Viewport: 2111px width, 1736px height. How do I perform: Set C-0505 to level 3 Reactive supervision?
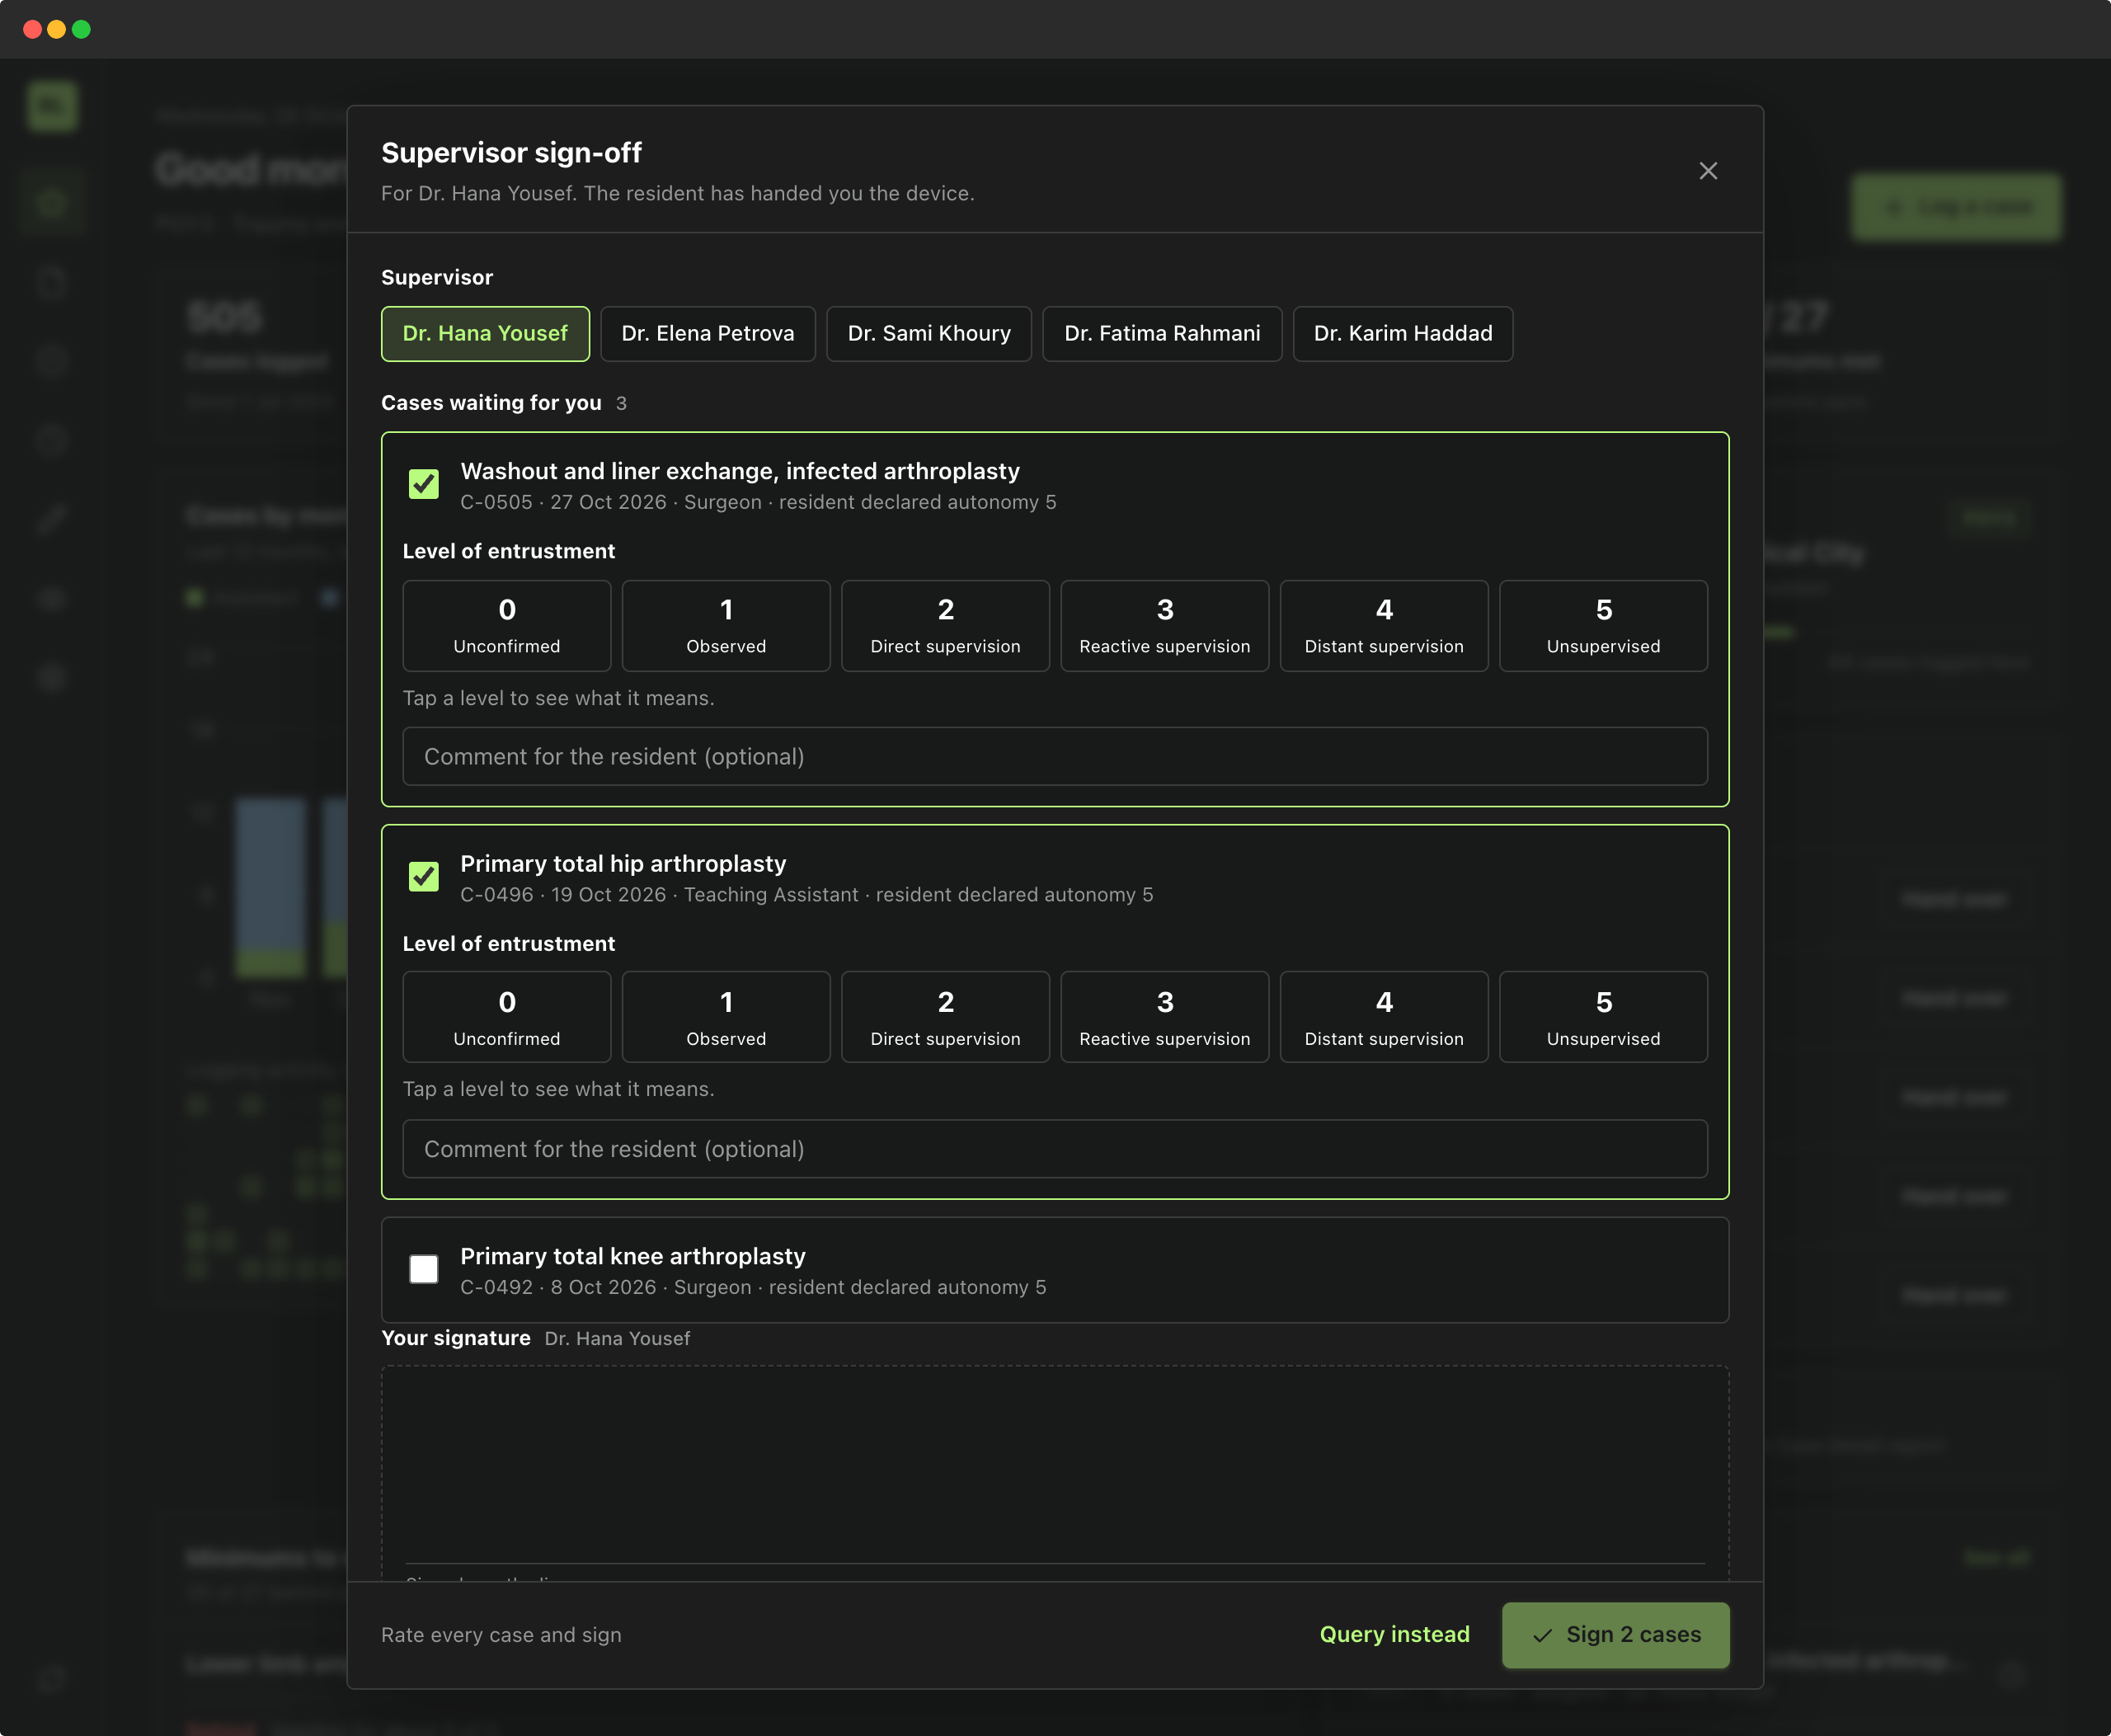[1165, 626]
